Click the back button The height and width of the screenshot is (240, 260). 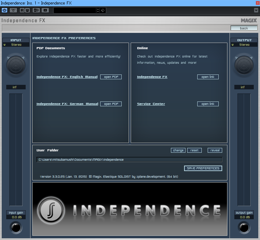244,28
